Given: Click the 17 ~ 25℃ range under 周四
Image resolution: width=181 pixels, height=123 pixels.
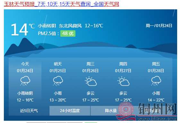Looking at the screenshot, I should pos(123,100).
